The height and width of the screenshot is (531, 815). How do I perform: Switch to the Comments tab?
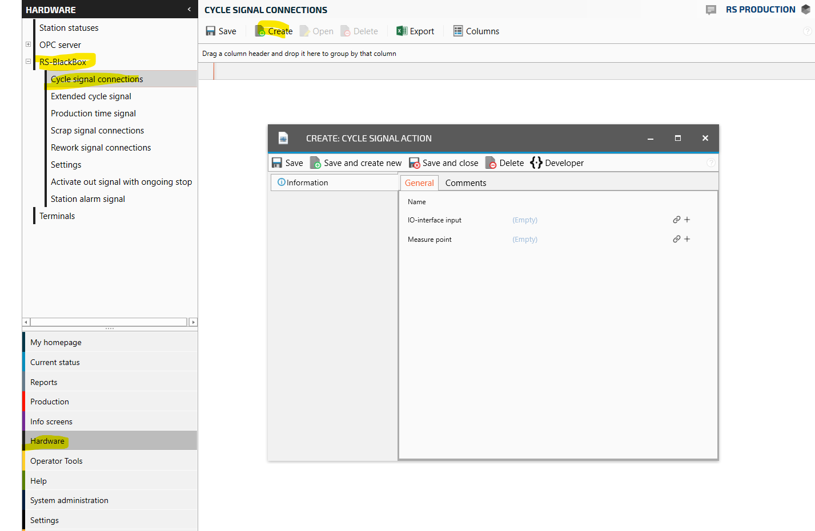465,183
